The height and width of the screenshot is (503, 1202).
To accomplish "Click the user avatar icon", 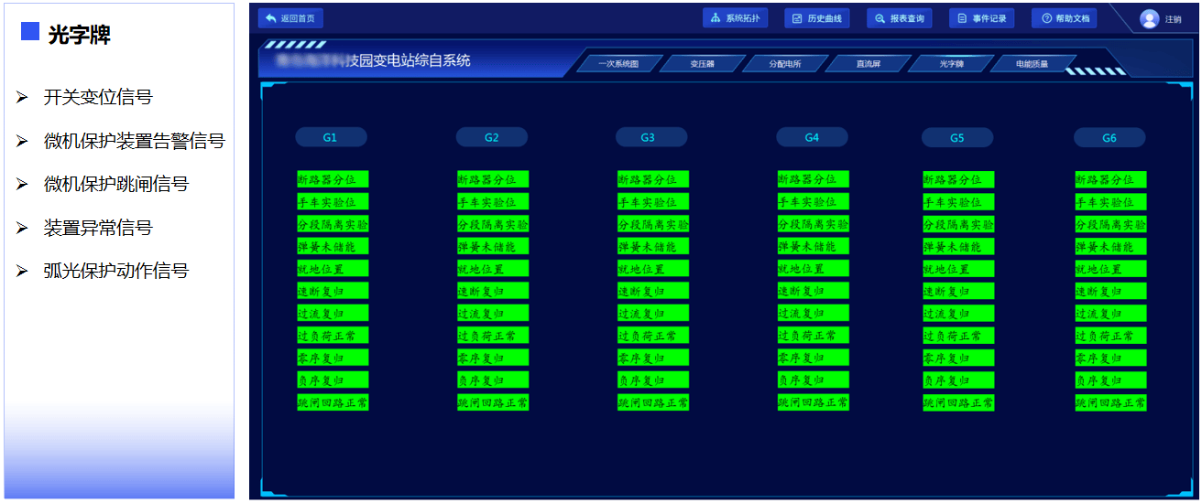I will (1150, 18).
